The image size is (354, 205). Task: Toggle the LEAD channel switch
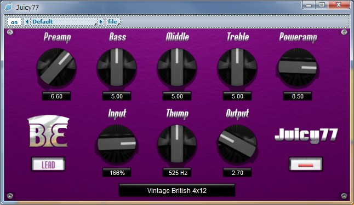point(48,164)
